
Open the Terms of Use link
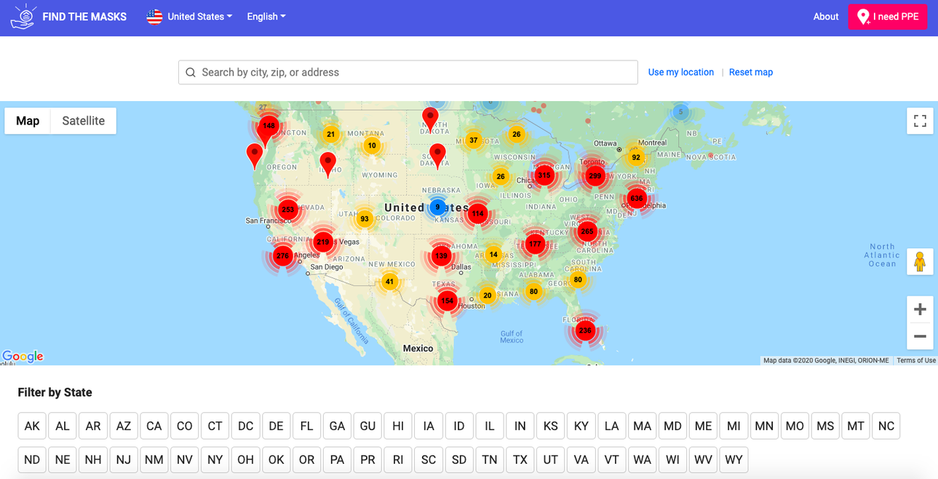(916, 360)
